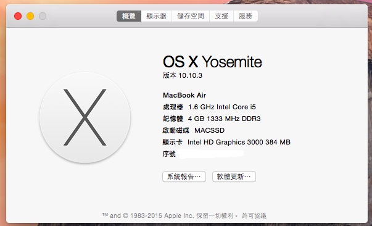Screen dimensions: 372x226
Task: Select the 支援 tab
Action: click(x=221, y=16)
